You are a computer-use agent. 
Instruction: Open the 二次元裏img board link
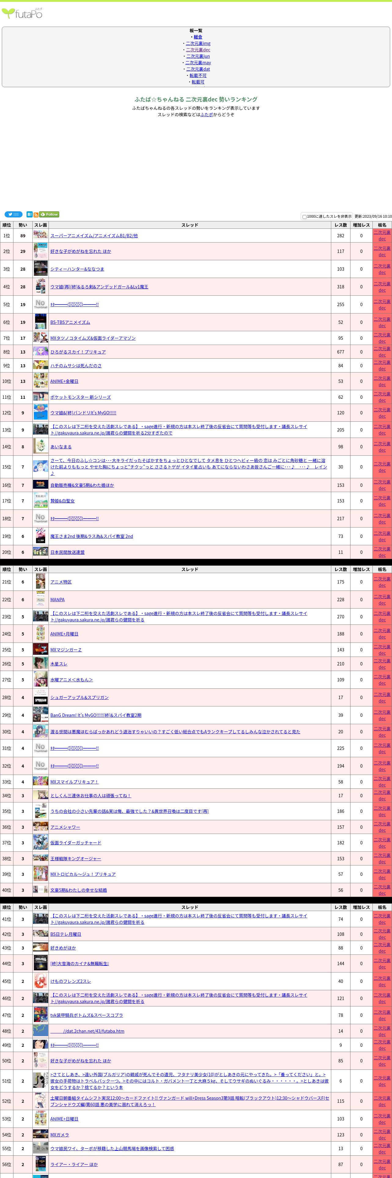click(198, 43)
